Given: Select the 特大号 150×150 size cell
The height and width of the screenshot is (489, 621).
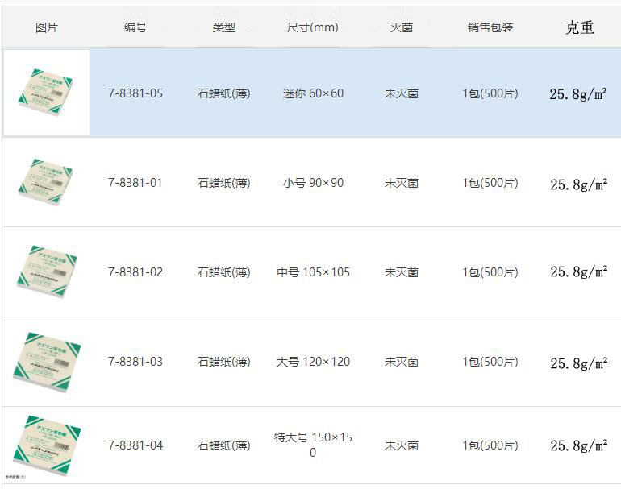Looking at the screenshot, I should pyautogui.click(x=313, y=445).
